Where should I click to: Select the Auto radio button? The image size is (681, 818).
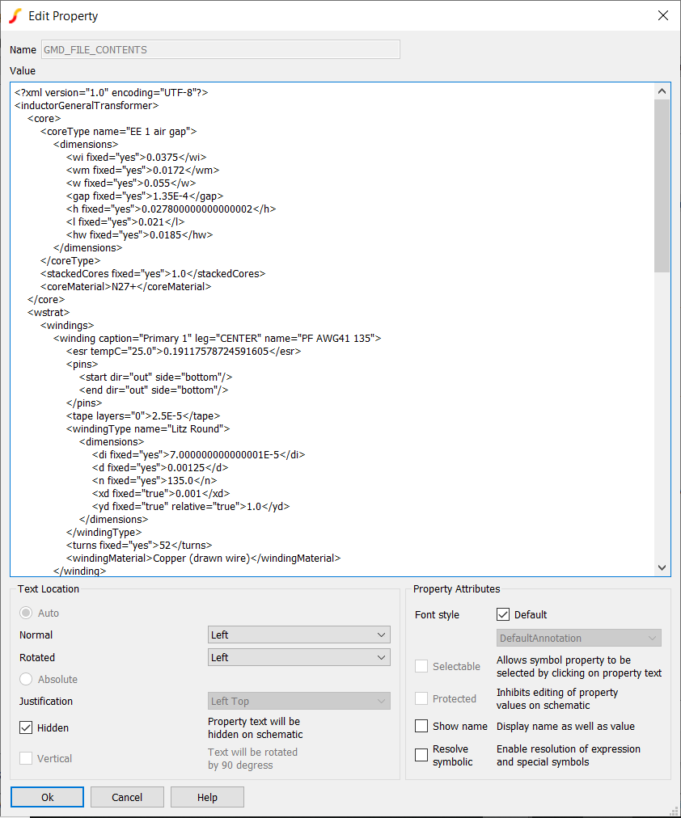point(27,613)
